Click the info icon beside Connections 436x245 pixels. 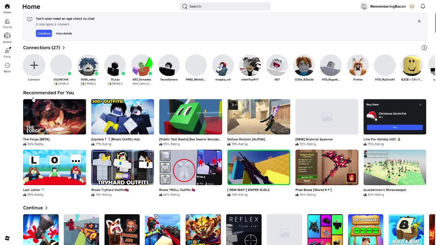click(424, 48)
